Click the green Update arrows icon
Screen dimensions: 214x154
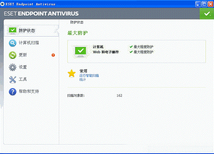click(13, 55)
